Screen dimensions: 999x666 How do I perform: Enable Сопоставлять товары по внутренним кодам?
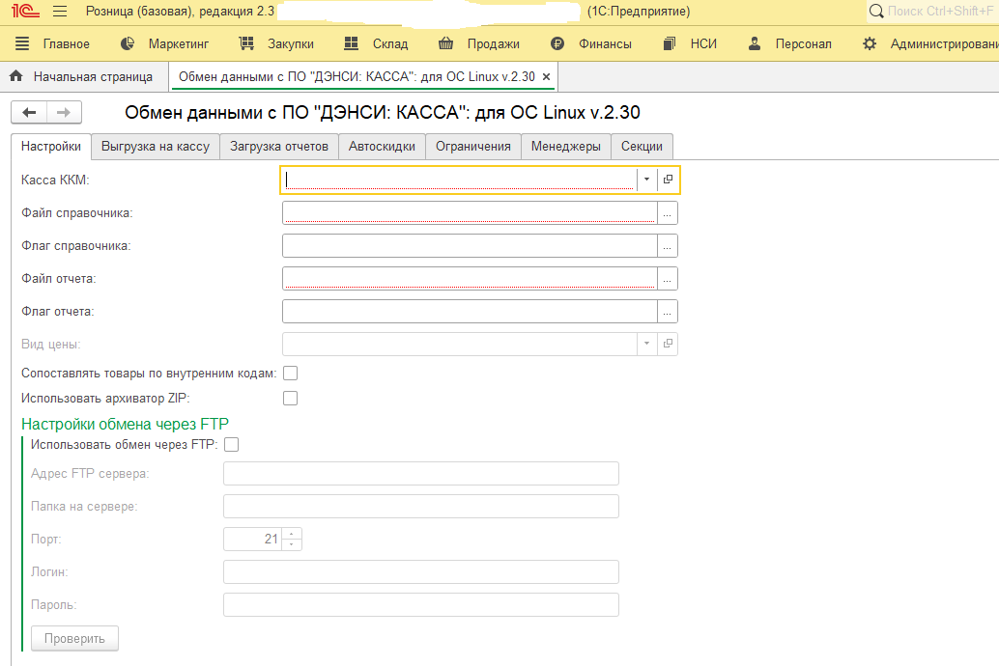[x=290, y=374]
